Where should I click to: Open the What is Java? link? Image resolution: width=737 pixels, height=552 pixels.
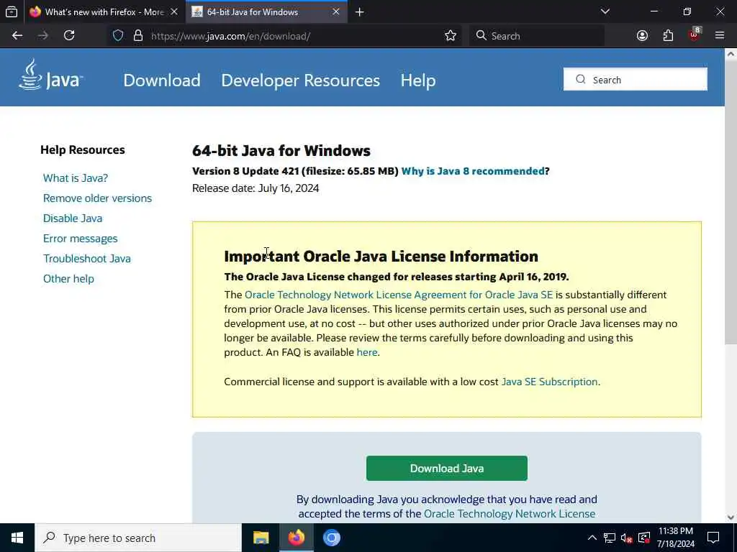(76, 178)
